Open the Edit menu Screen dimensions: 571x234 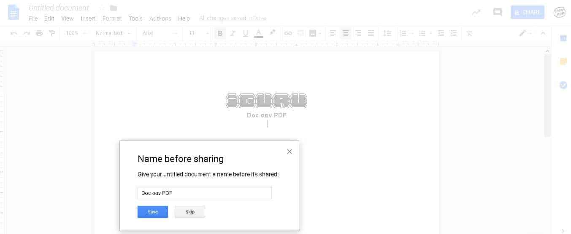coord(49,19)
